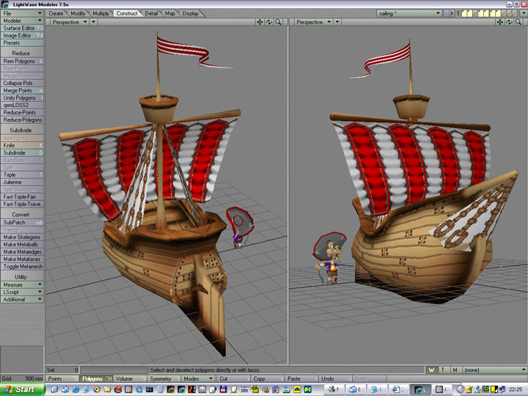Enable Volume selection mode

coord(130,379)
